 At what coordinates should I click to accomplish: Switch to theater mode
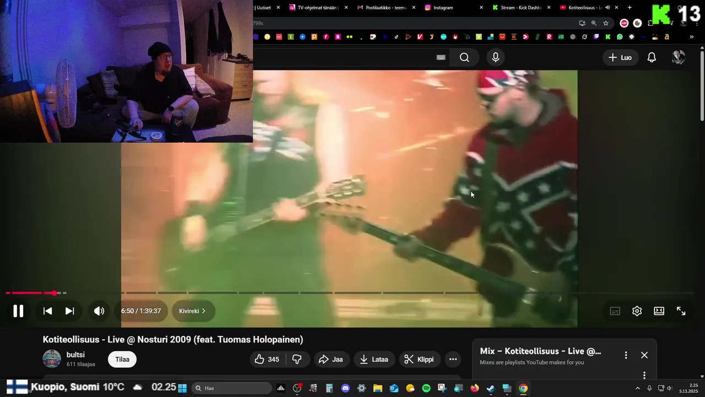(x=659, y=311)
